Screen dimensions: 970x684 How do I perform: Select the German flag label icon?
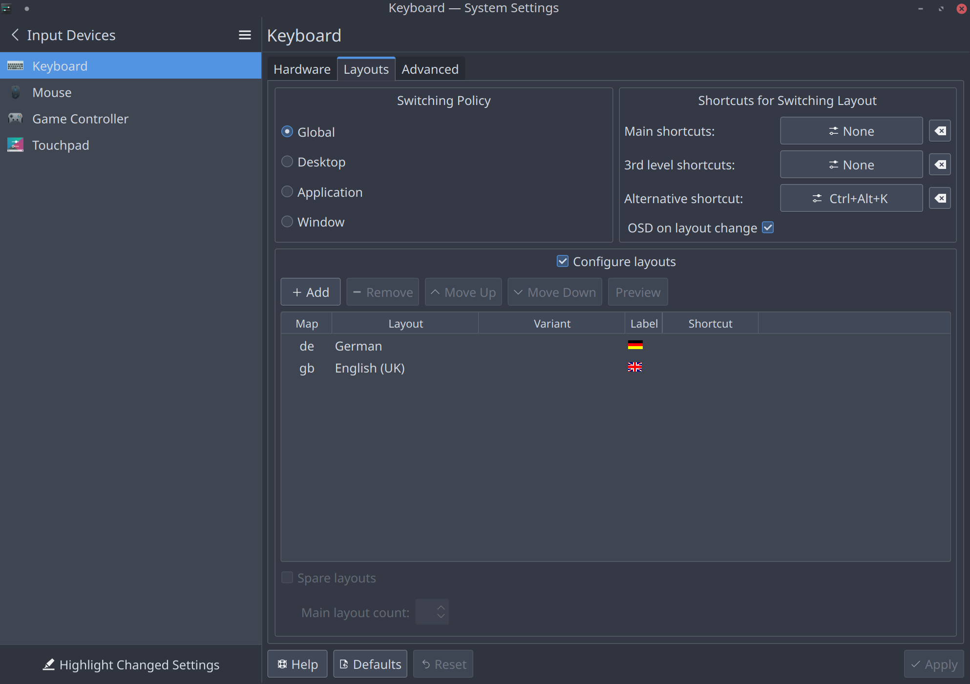tap(635, 345)
